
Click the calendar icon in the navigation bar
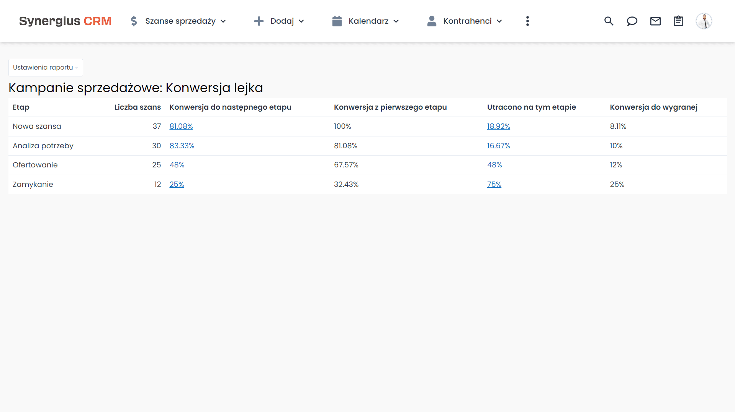(x=337, y=21)
